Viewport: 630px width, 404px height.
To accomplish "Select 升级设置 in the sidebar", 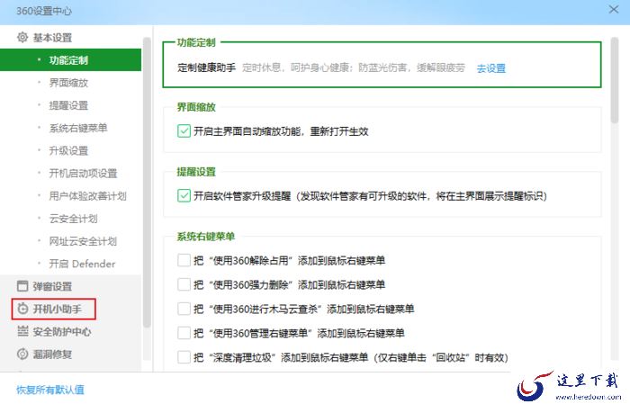I will click(68, 150).
